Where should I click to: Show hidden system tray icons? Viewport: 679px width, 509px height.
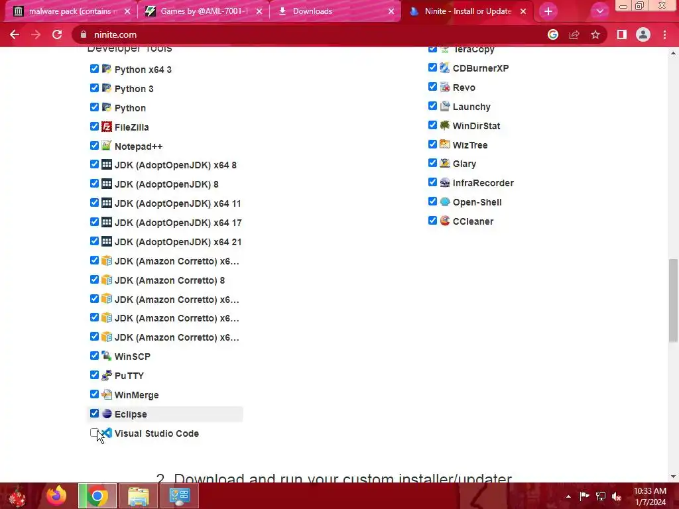coord(568,496)
